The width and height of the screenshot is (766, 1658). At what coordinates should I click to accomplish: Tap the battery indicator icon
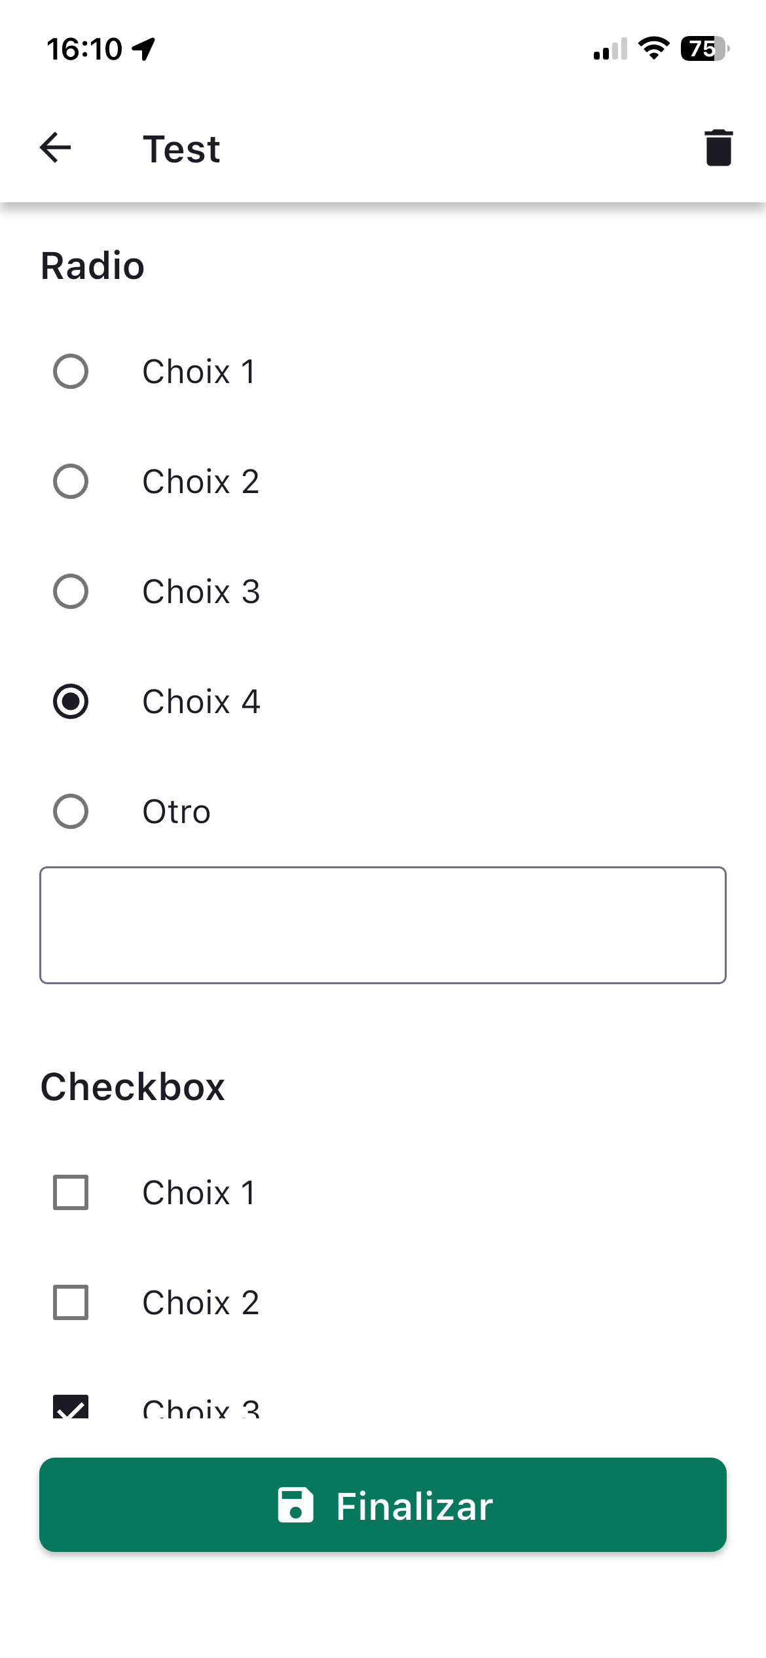704,48
